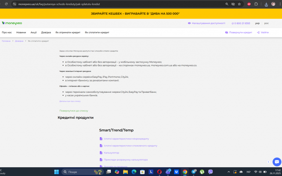The height and width of the screenshot is (176, 282).
Task: Open Детальніше про сплату link
Action: click(x=70, y=101)
